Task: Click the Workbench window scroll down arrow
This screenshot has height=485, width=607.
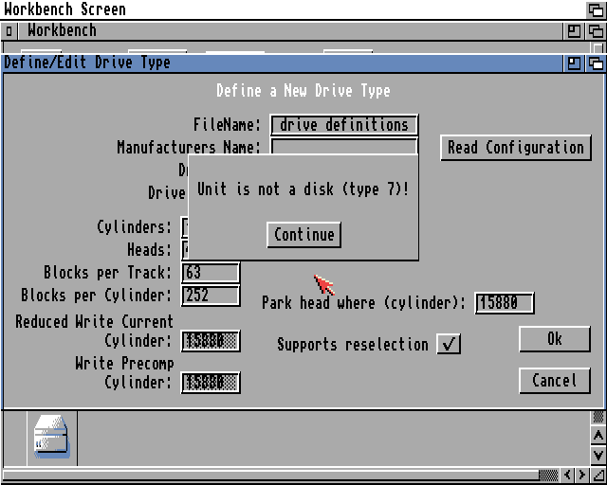Action: click(598, 455)
